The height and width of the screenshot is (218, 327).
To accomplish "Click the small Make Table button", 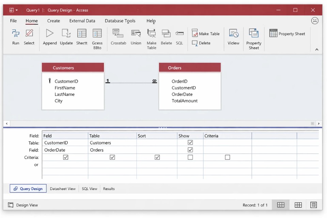I will click(x=206, y=34).
